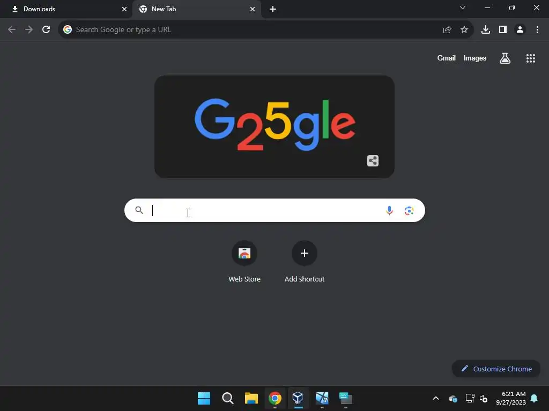The width and height of the screenshot is (549, 411).
Task: Toggle the side panel icon
Action: (503, 30)
